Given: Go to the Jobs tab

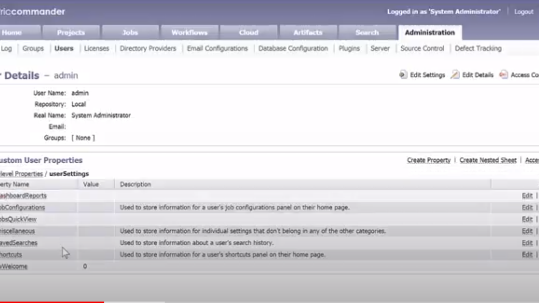Looking at the screenshot, I should tap(130, 32).
